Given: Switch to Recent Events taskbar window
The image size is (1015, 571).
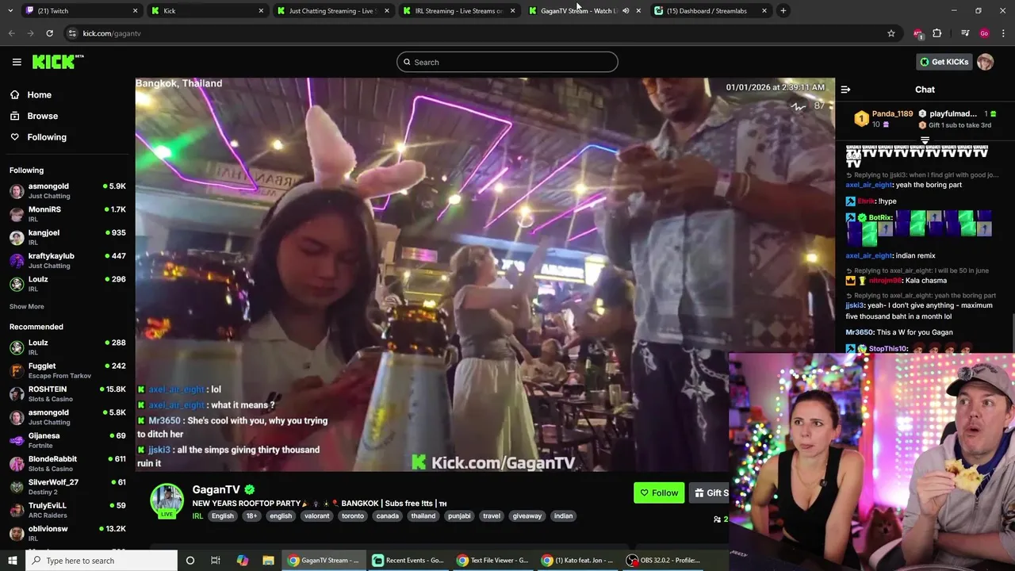Looking at the screenshot, I should pos(409,560).
